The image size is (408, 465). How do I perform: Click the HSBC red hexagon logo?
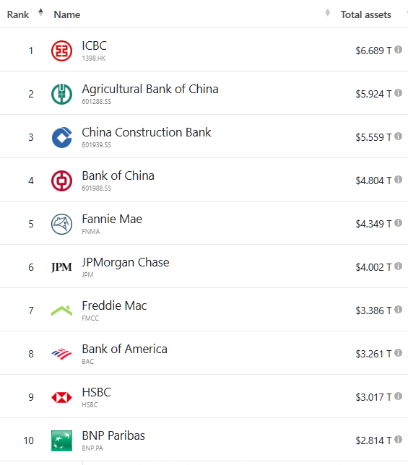[61, 397]
